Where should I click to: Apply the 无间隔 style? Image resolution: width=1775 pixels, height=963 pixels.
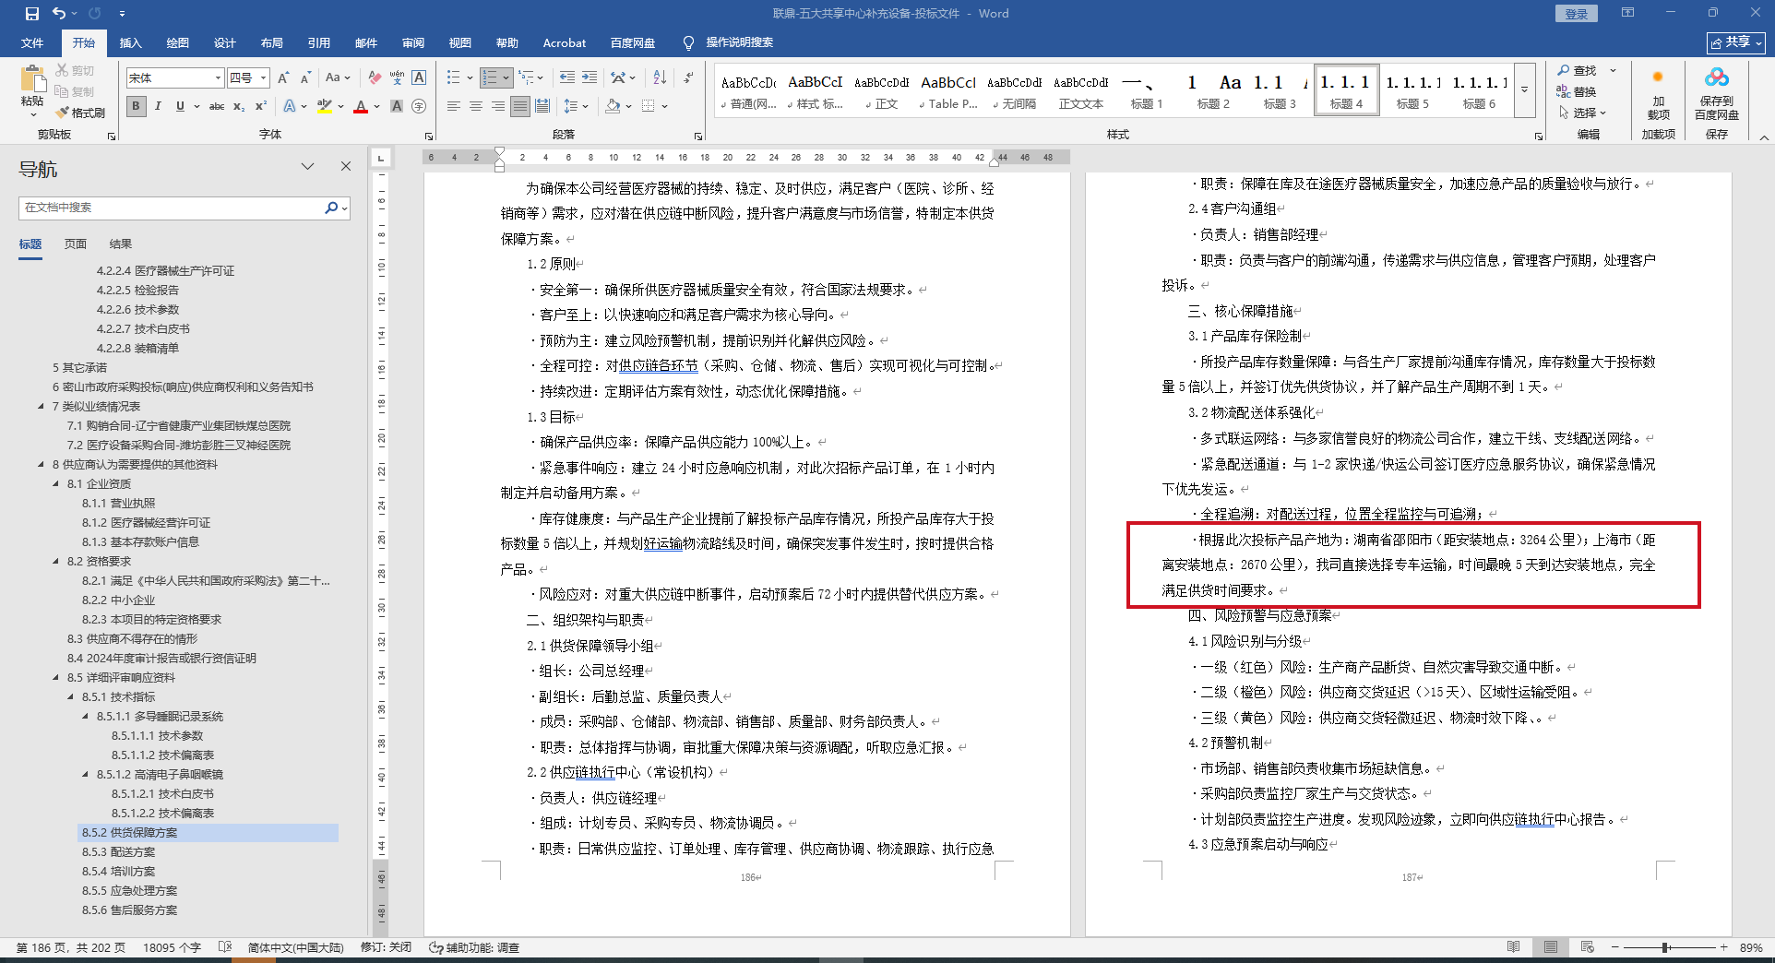(1015, 90)
